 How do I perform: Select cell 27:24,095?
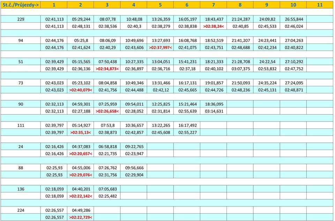coord(294,83)
